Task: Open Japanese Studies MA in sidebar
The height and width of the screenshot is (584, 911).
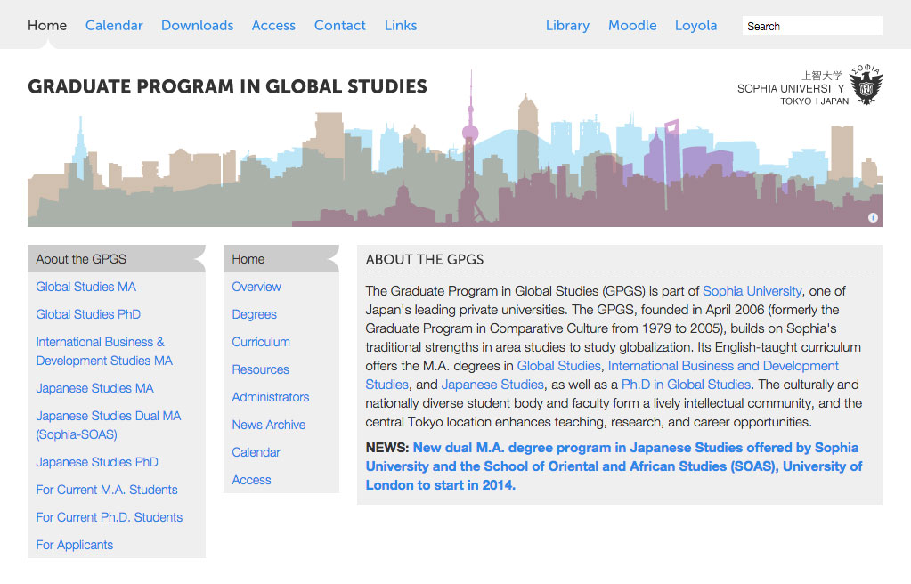Action: [x=94, y=388]
